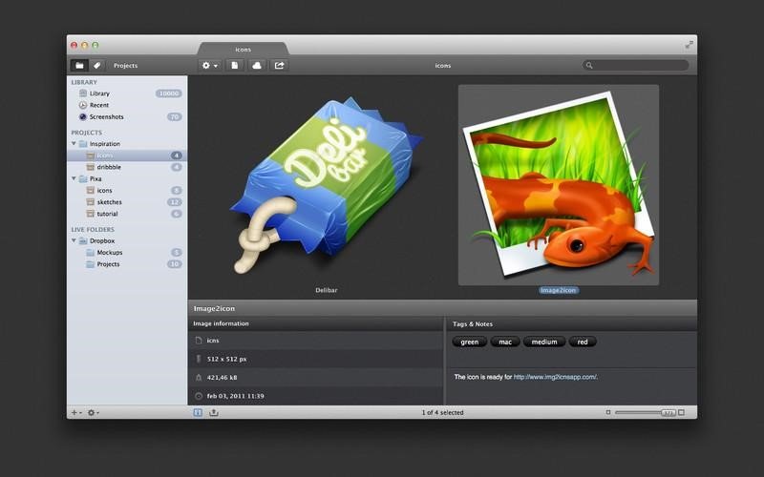This screenshot has height=477, width=764.
Task: Click the 'Image information' section header
Action: [x=221, y=323]
